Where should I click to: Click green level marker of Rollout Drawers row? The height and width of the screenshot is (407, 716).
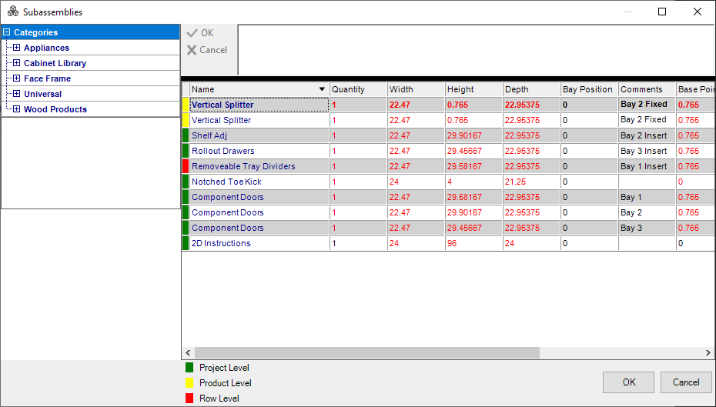[186, 151]
